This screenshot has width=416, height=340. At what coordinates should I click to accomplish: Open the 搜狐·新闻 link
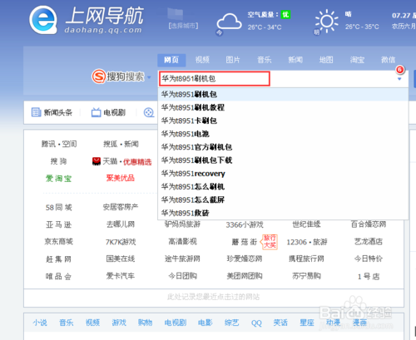pos(121,144)
